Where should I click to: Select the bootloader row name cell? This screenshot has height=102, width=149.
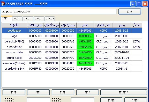click(x=14, y=31)
